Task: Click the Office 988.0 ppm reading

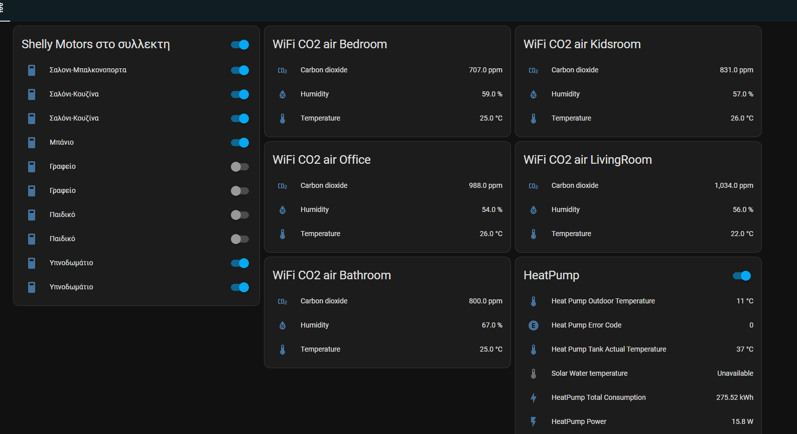Action: 485,185
